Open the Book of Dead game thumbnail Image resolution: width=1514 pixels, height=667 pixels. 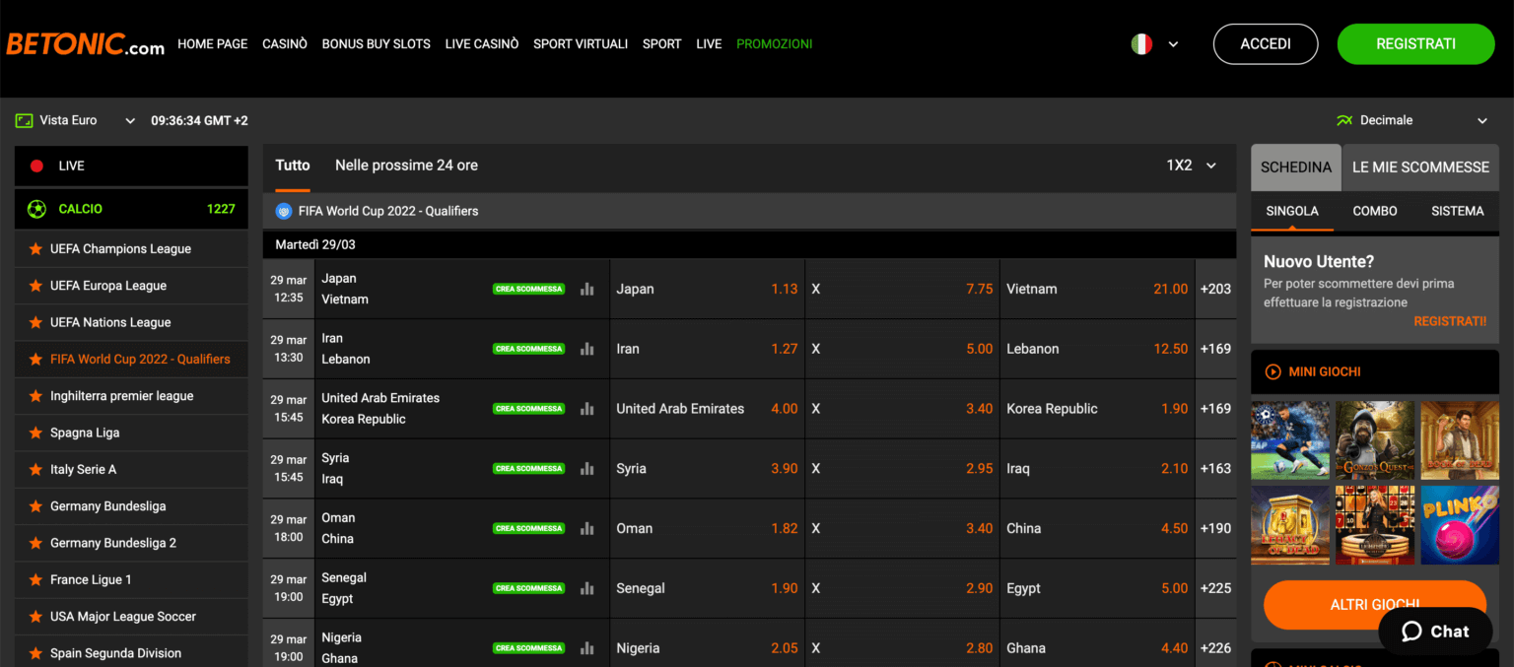click(x=1460, y=440)
